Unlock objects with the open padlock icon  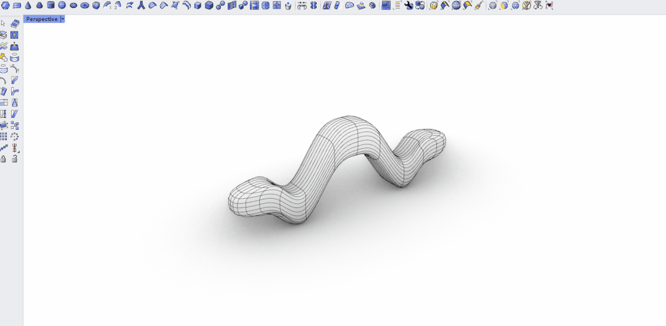[14, 159]
